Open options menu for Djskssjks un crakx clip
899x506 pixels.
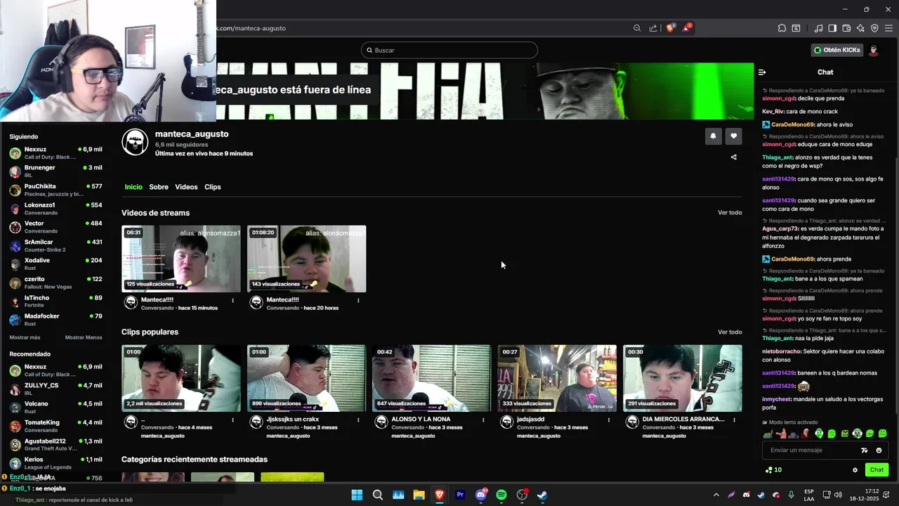click(x=358, y=420)
